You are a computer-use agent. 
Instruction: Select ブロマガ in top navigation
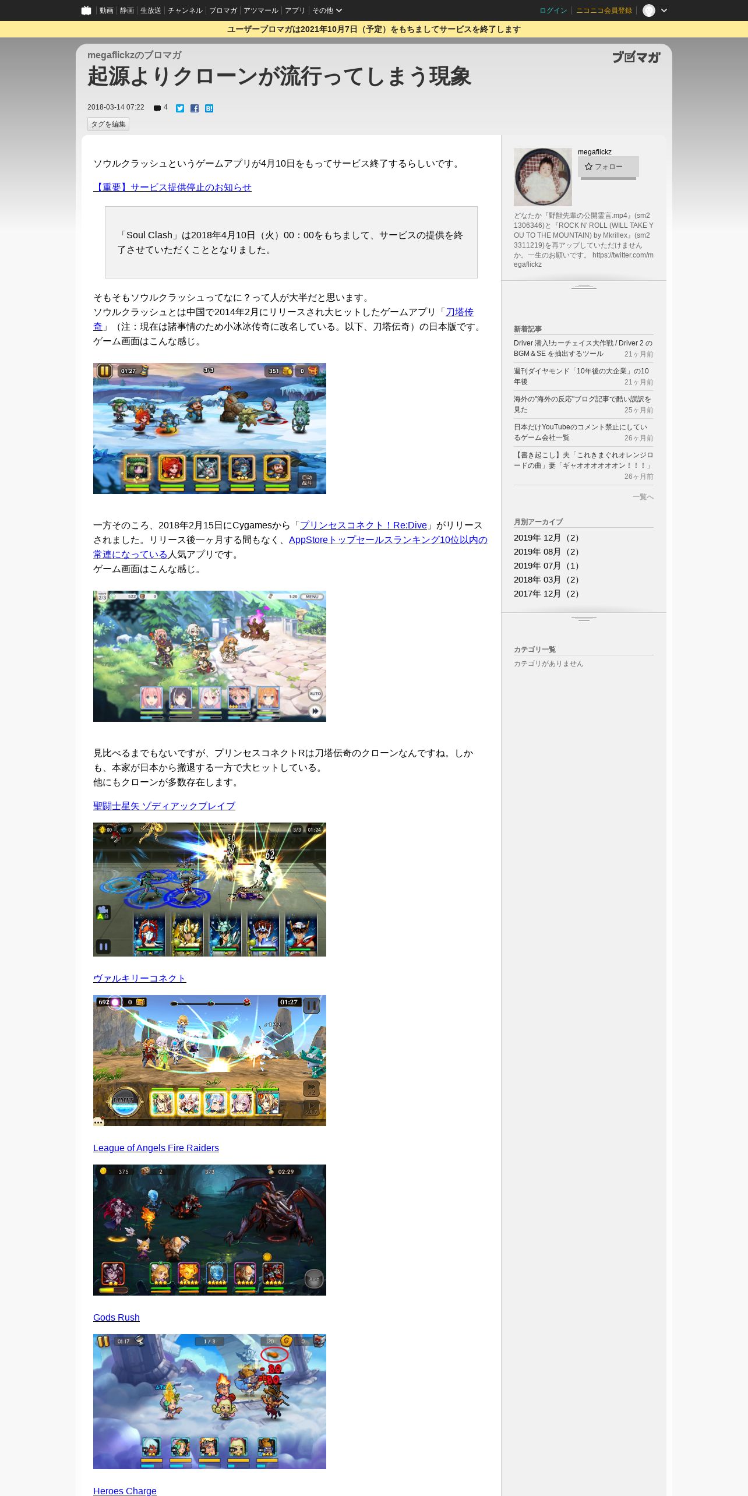223,10
